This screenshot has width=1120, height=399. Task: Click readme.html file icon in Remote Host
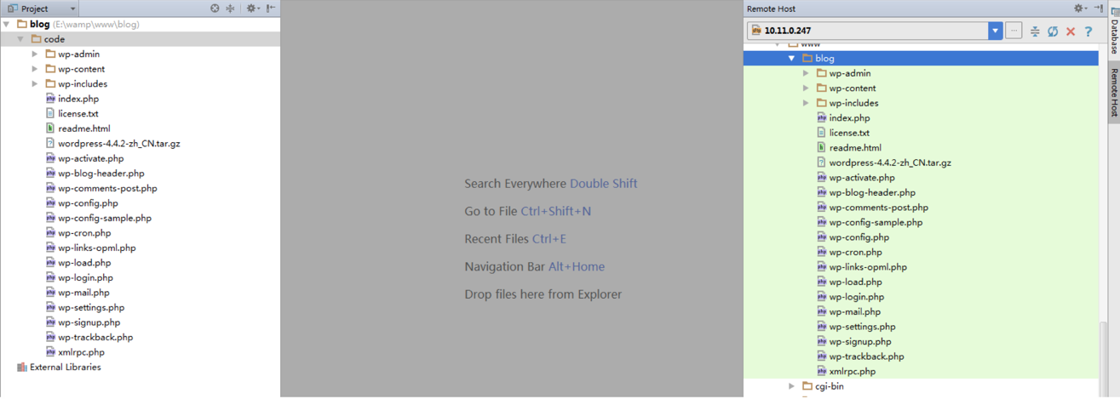[822, 148]
